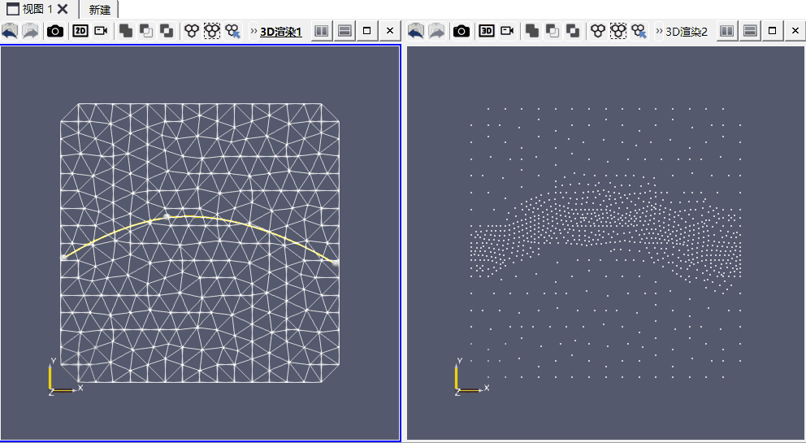Capture screenshot of the 3D渲染1 view
Viewport: 806px width, 443px height.
(55, 32)
